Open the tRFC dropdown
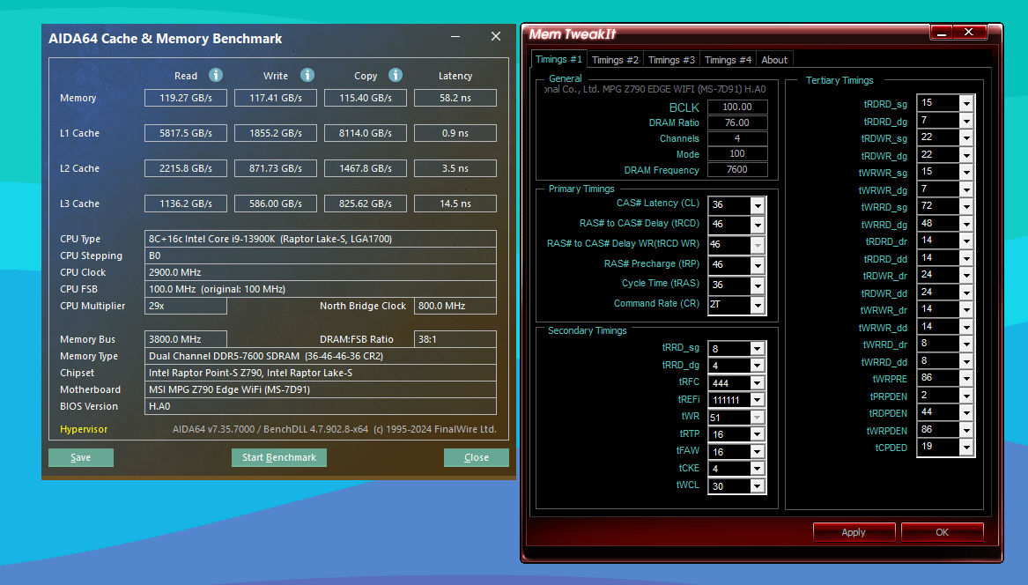Viewport: 1028px width, 585px height. click(758, 383)
